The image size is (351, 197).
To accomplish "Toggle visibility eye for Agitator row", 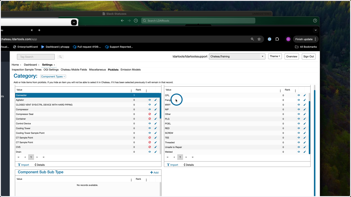I will tap(150, 100).
